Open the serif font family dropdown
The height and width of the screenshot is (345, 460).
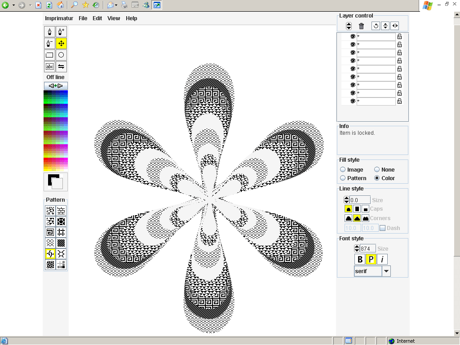pyautogui.click(x=386, y=271)
